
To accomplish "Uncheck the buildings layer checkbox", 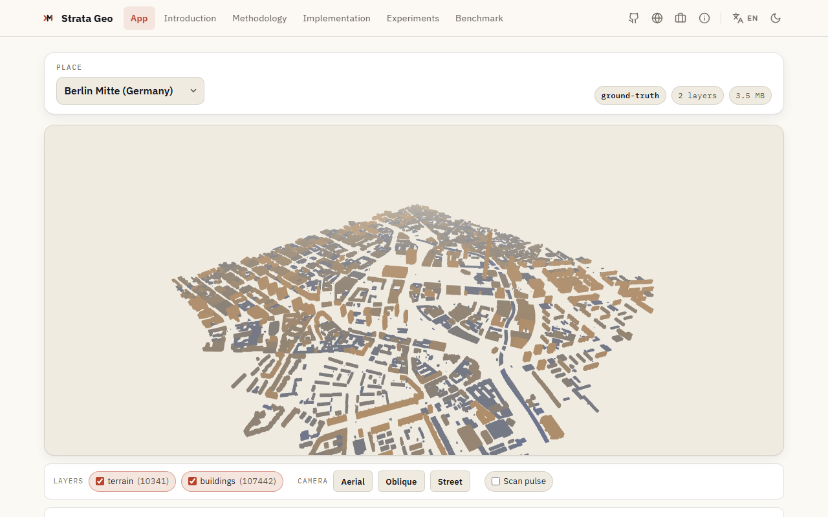I will [192, 481].
